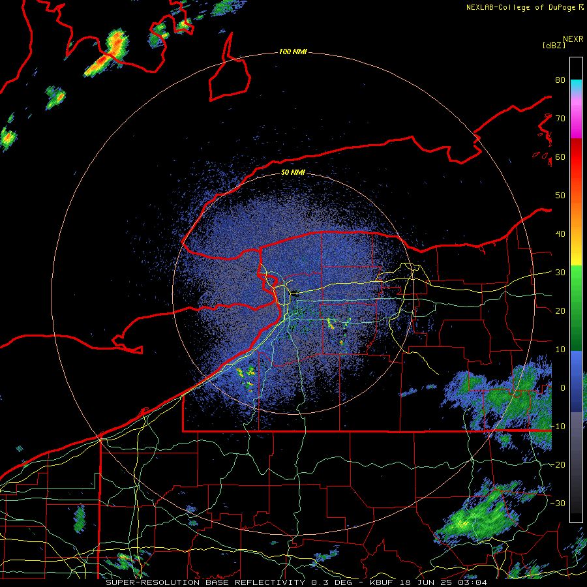Click the 10 dBZ value on legend
Image resolution: width=587 pixels, height=587 pixels.
pos(560,350)
